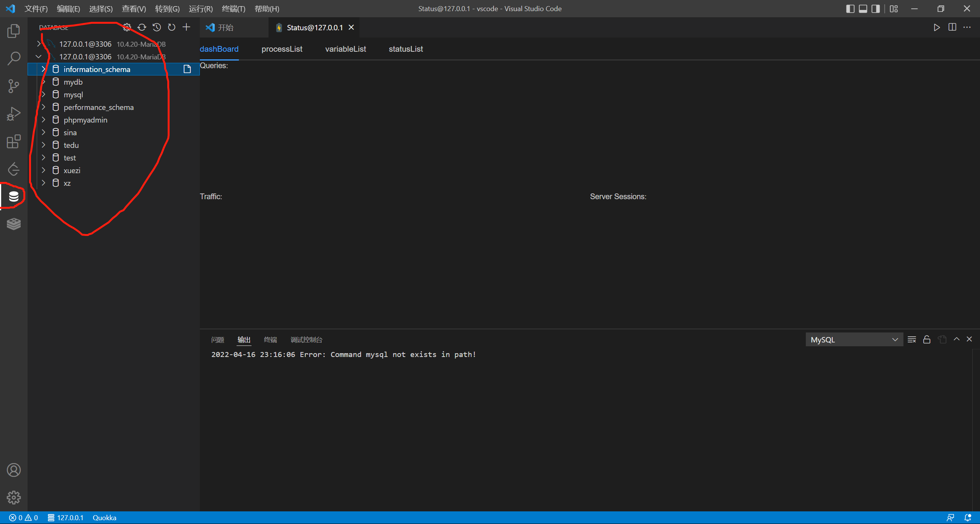Open the 帮助(H) menu

[x=267, y=8]
